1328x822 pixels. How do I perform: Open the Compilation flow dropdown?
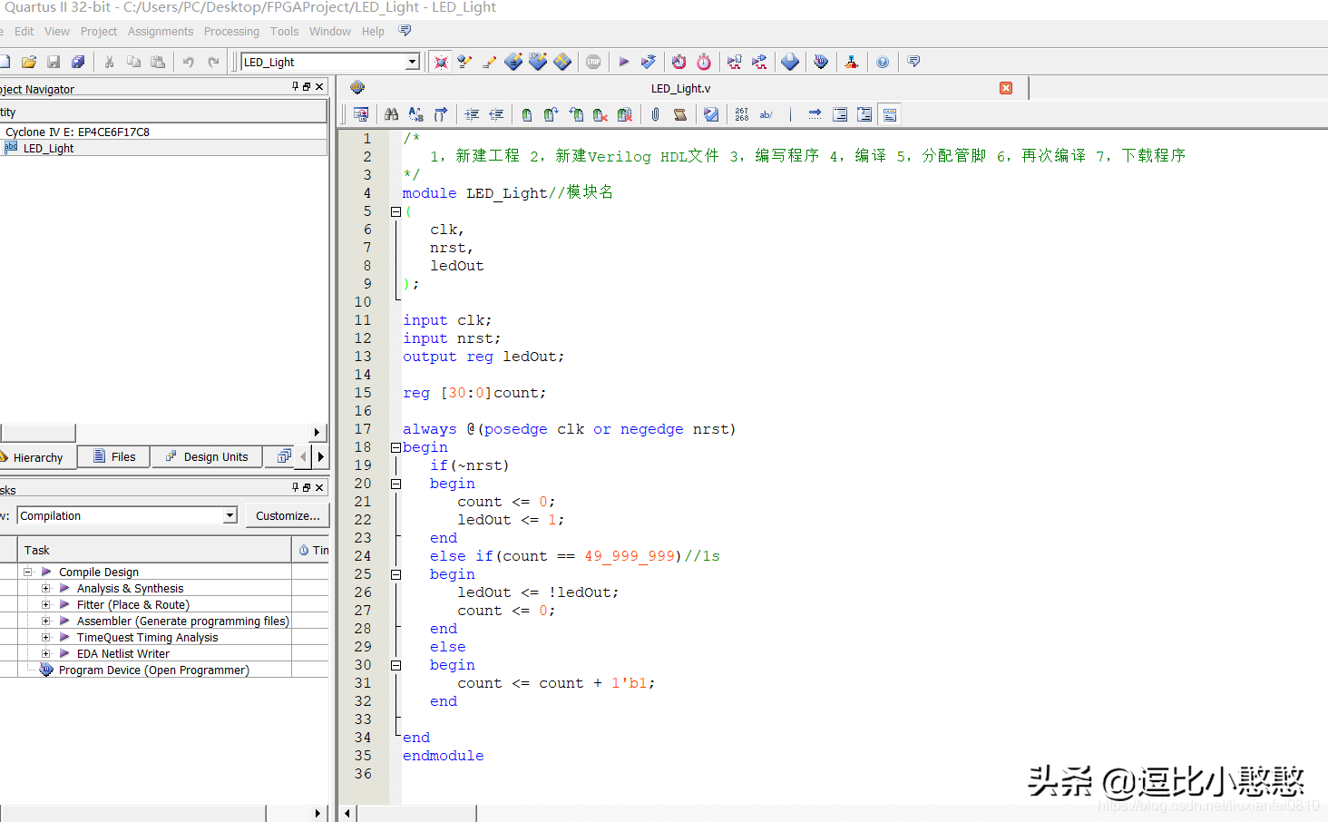click(229, 515)
